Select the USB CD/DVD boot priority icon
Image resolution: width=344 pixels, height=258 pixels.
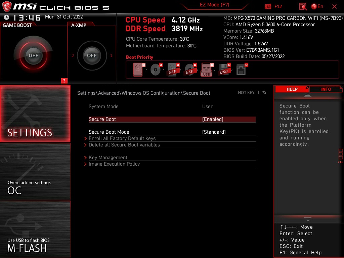[x=190, y=70]
